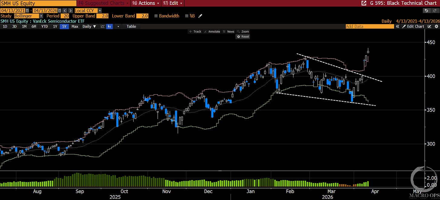
Task: Click the 400 price axis label
Action: (432, 76)
